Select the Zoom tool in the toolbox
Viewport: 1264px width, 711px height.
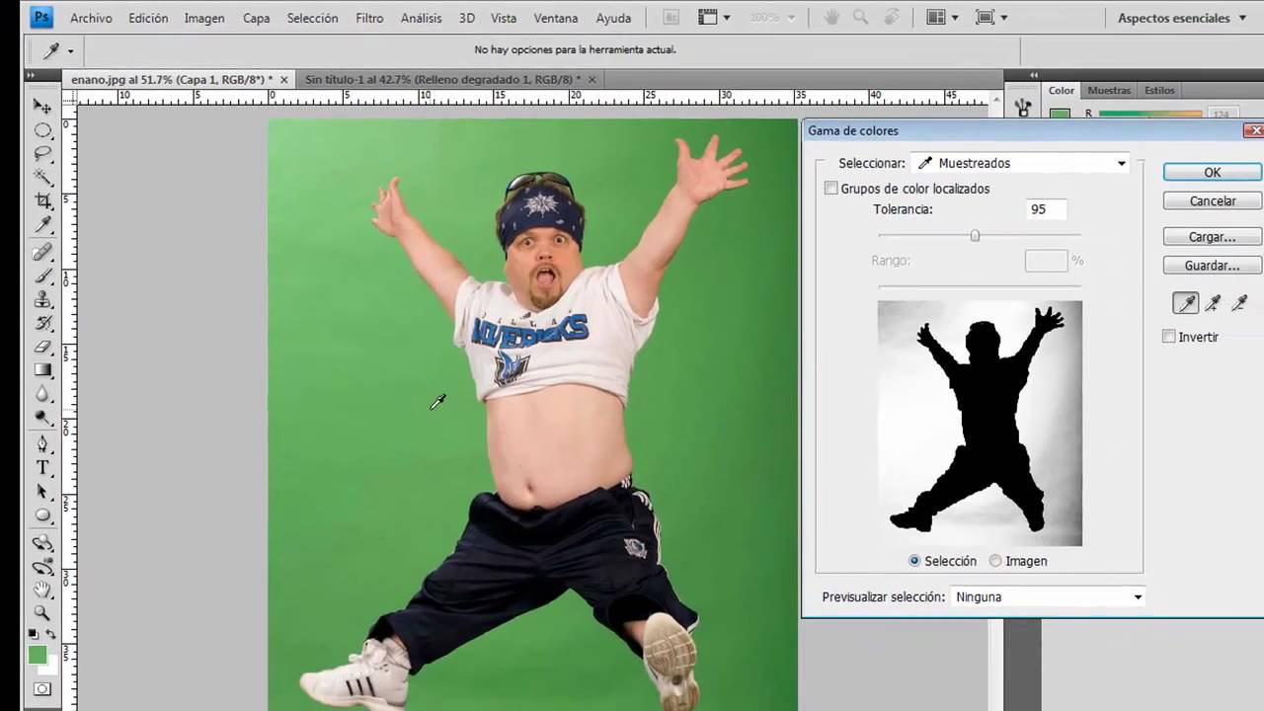42,613
